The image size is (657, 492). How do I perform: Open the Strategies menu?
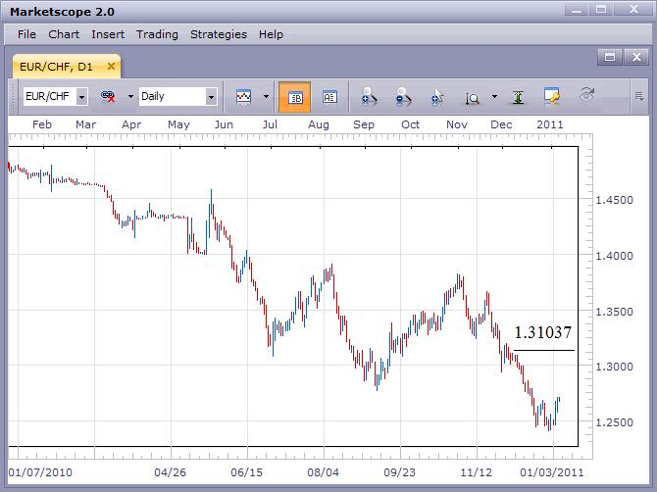pyautogui.click(x=219, y=34)
